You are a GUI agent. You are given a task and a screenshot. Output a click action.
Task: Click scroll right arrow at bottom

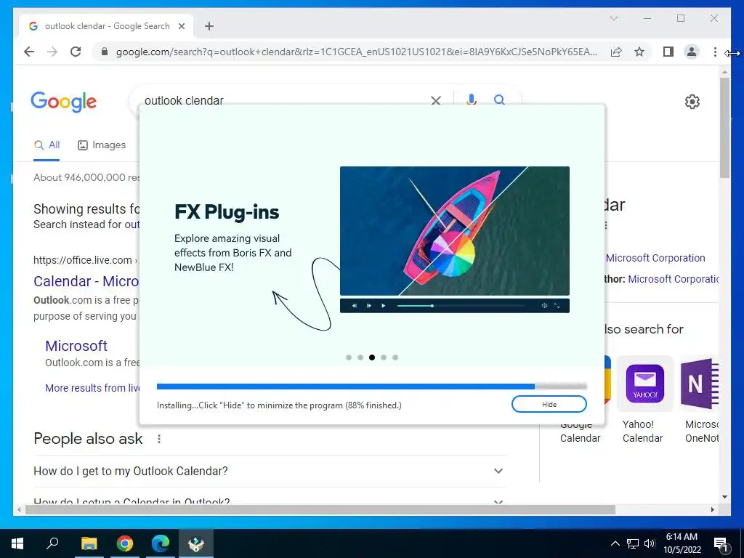713,509
